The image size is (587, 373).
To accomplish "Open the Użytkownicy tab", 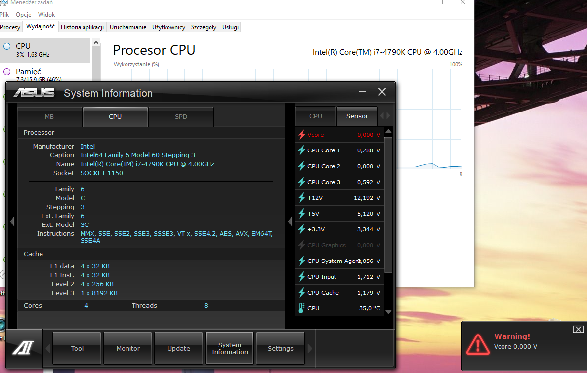I will pos(169,27).
